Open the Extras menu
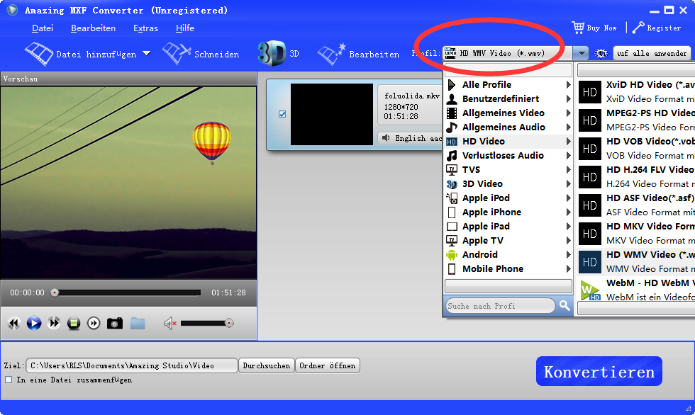Image resolution: width=695 pixels, height=415 pixels. 145,28
